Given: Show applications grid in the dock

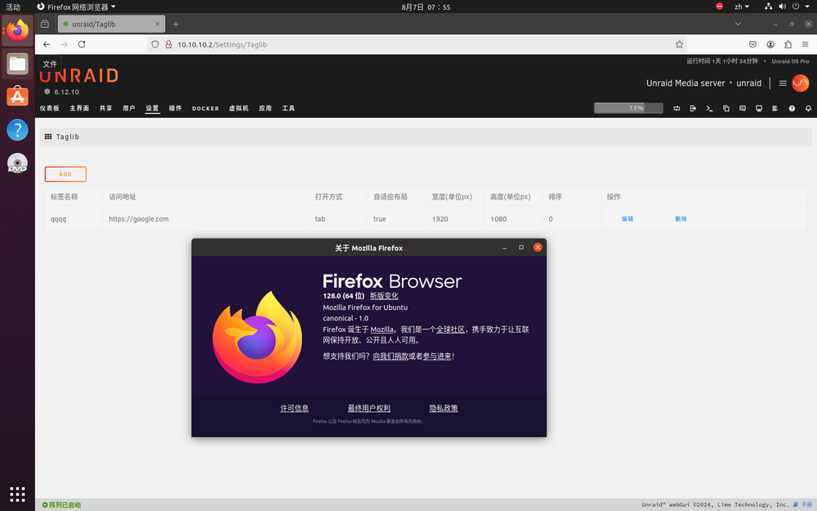Looking at the screenshot, I should click(17, 494).
